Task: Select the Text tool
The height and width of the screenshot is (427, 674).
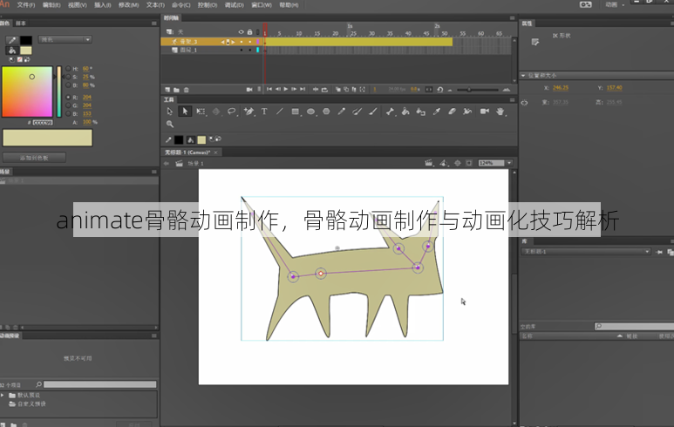Action: pyautogui.click(x=264, y=112)
